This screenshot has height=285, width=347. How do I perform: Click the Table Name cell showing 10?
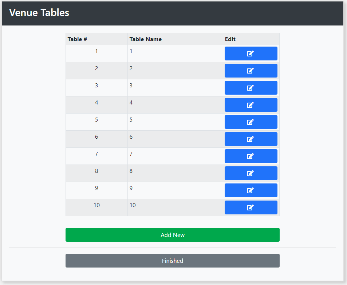click(175, 207)
